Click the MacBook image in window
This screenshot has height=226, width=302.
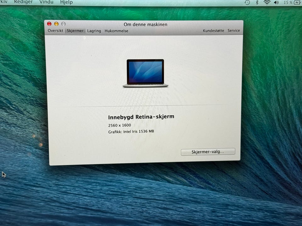(x=145, y=73)
